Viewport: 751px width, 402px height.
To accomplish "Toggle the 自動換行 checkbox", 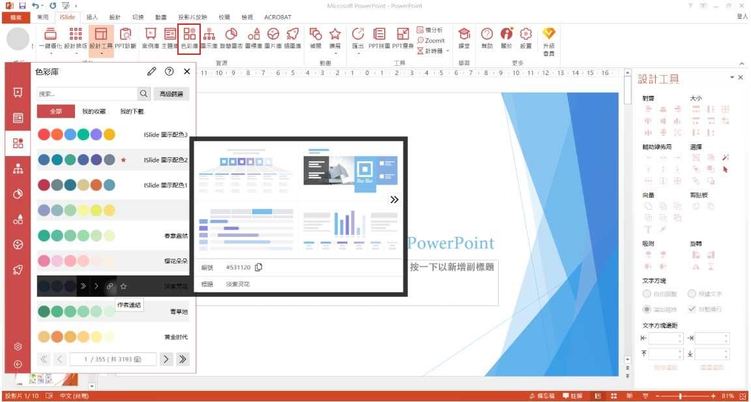I will coord(692,309).
